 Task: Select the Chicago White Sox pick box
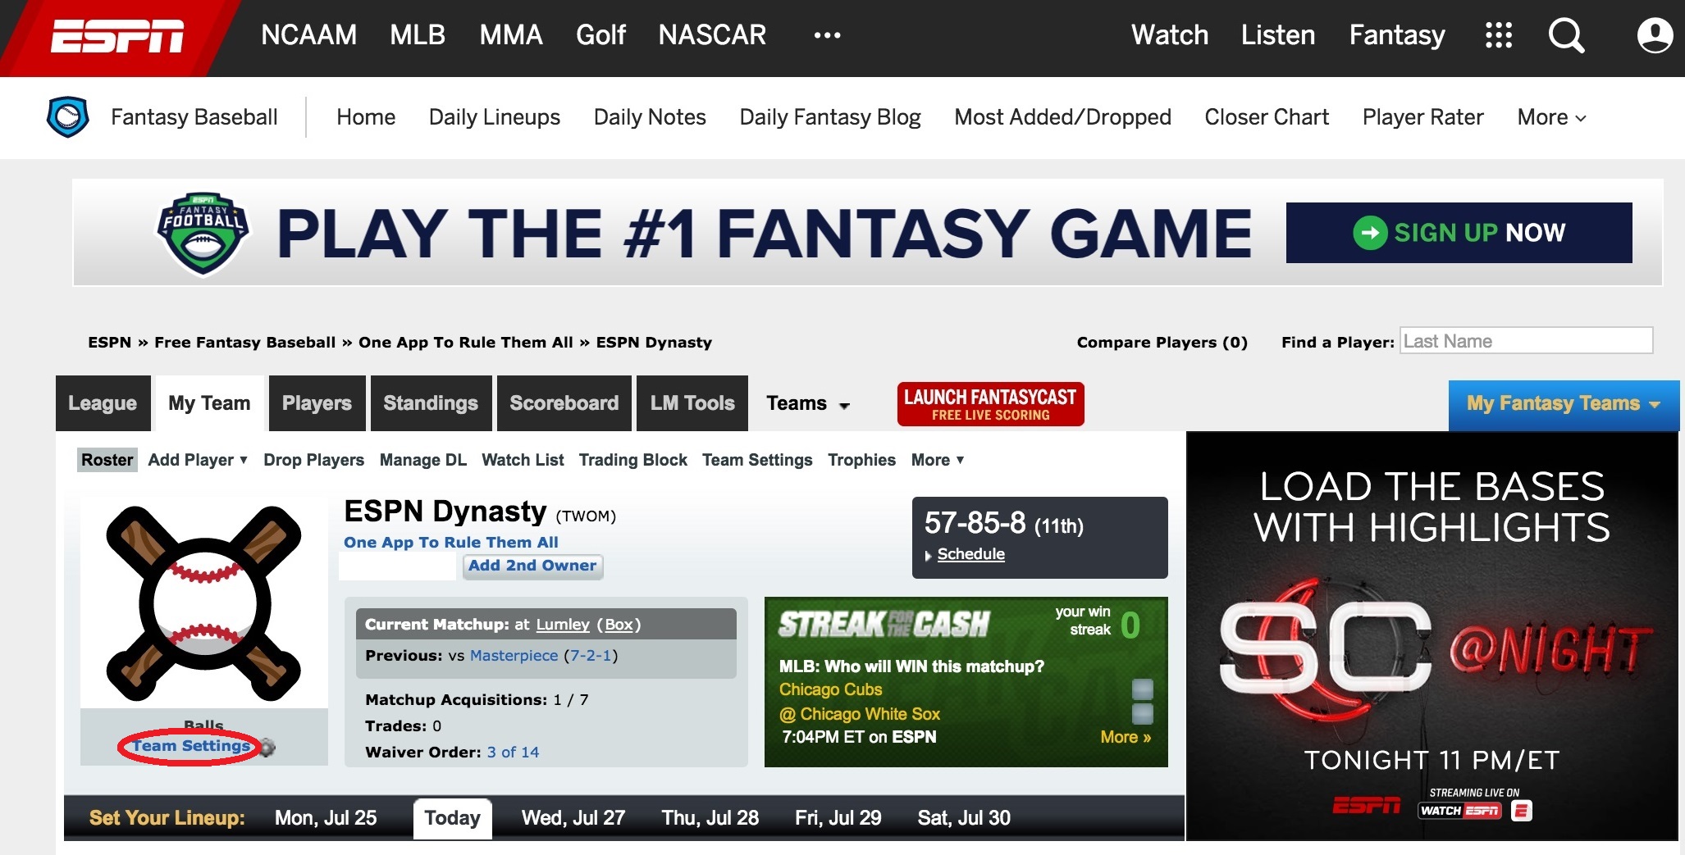click(1143, 714)
